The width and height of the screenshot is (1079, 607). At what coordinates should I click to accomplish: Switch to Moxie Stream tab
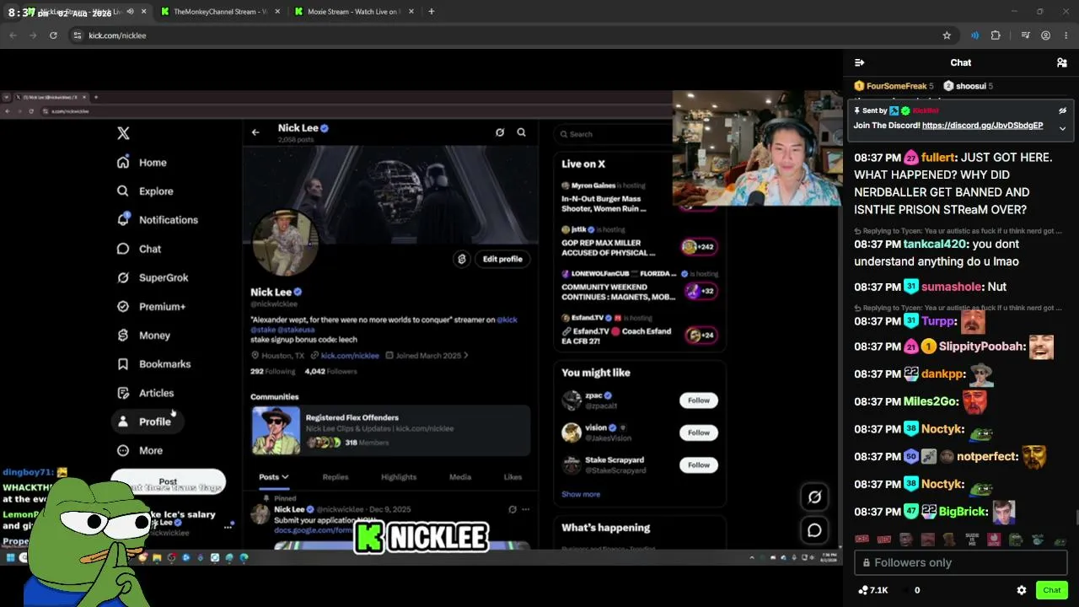pos(353,12)
